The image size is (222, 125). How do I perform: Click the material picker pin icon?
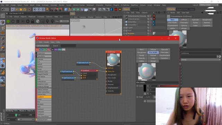(x=52, y=22)
